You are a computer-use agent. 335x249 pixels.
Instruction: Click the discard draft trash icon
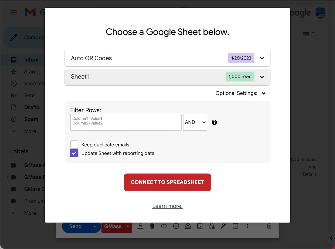(x=269, y=226)
